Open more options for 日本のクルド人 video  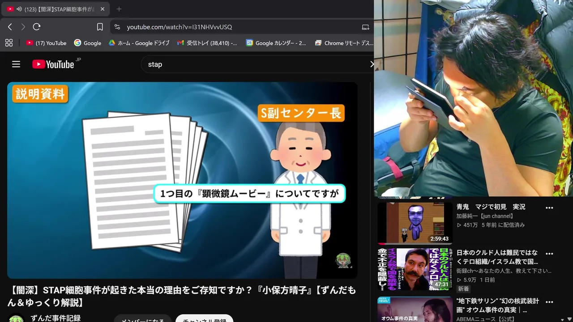[x=549, y=254]
